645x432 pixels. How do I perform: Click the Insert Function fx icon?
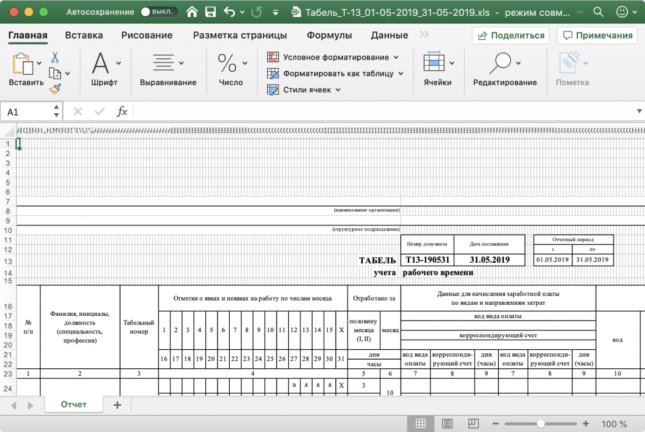click(122, 112)
